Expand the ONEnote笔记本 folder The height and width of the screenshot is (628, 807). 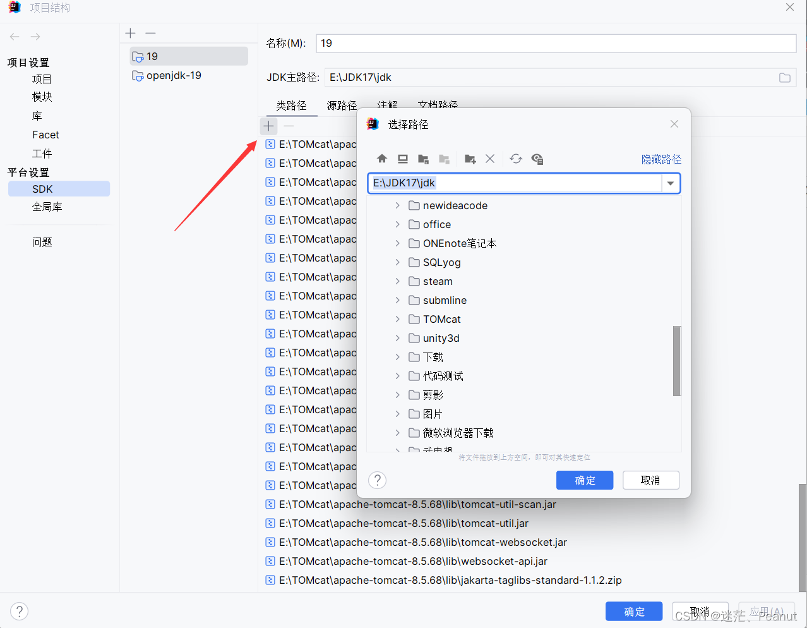[x=397, y=243]
